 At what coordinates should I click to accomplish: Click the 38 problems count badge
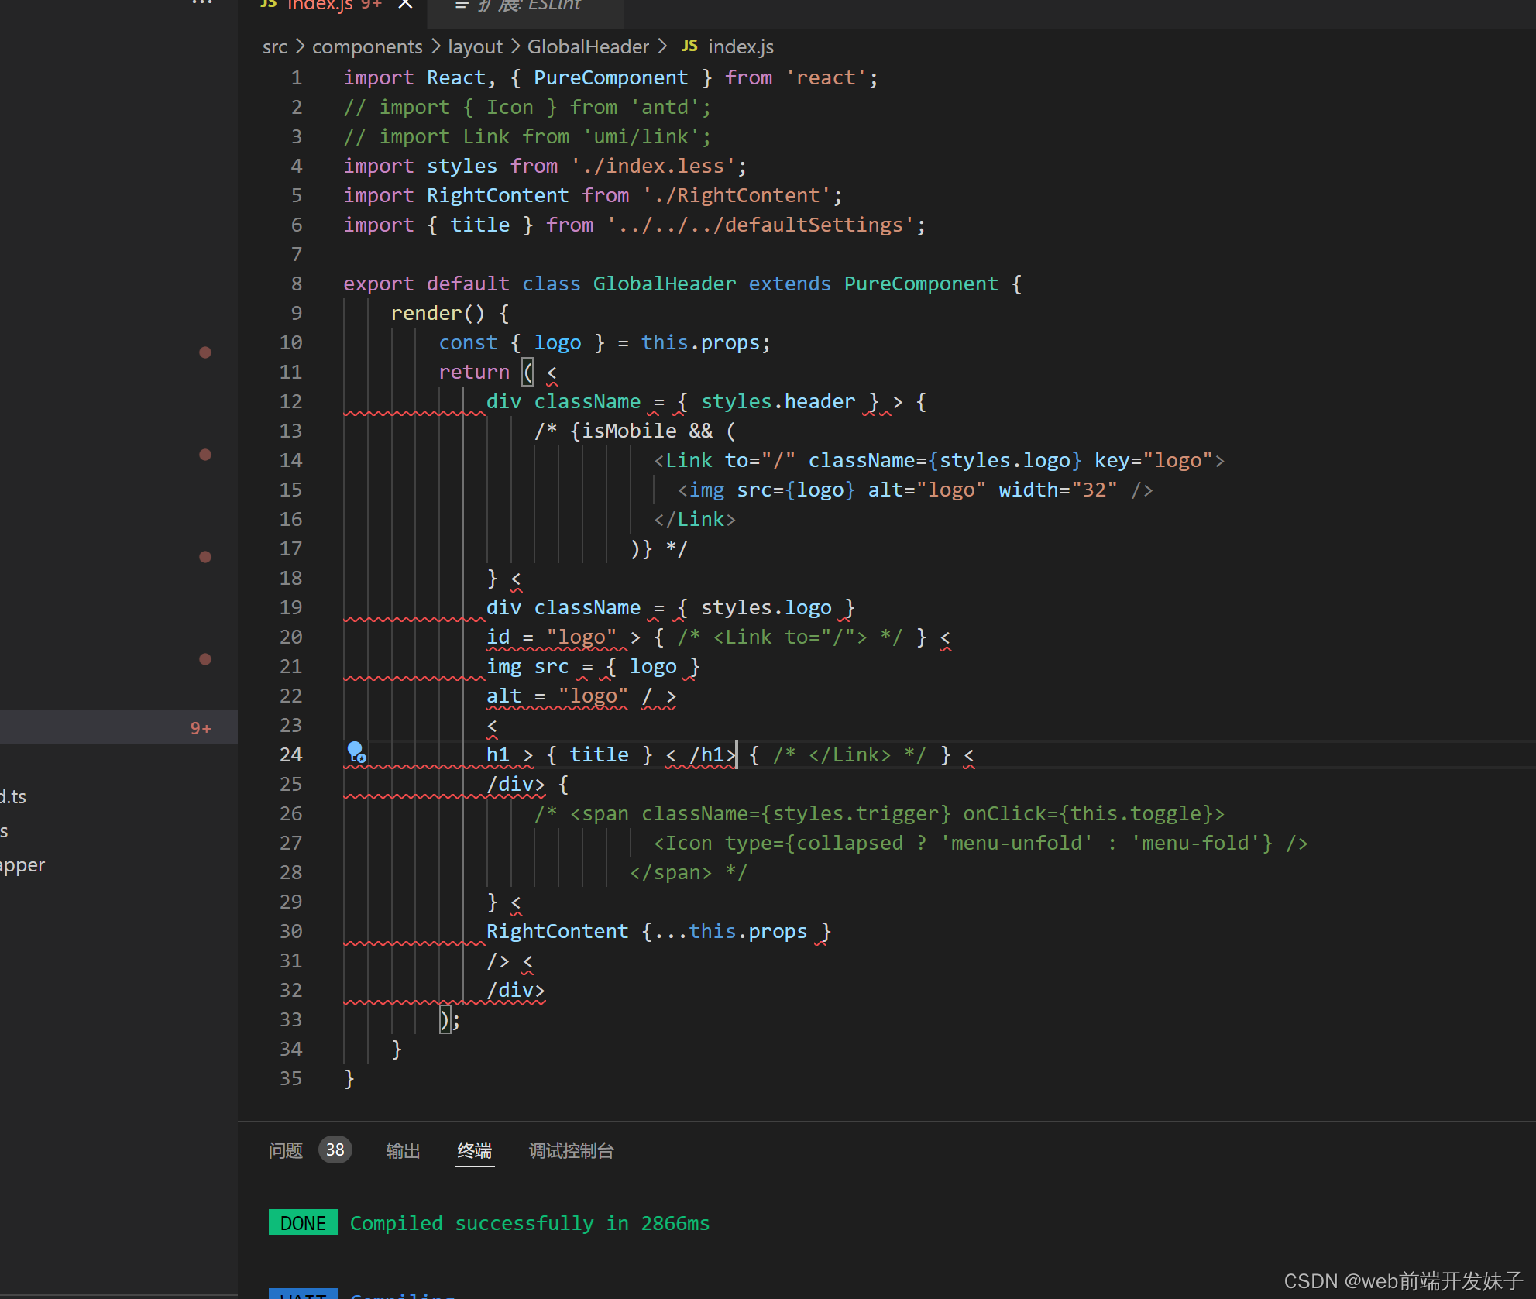(x=335, y=1150)
